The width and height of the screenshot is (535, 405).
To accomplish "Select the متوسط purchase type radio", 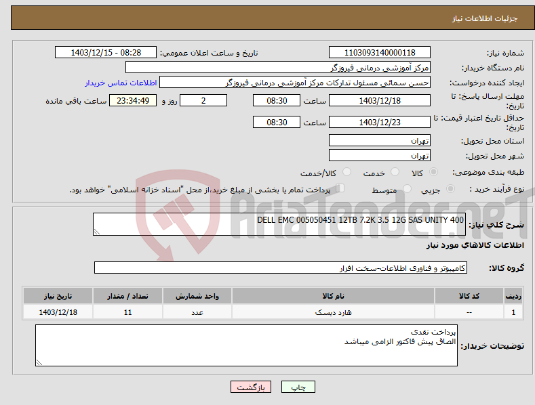I will (407, 188).
